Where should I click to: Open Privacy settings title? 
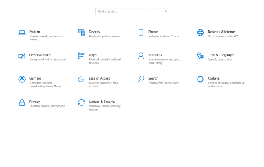[34, 102]
